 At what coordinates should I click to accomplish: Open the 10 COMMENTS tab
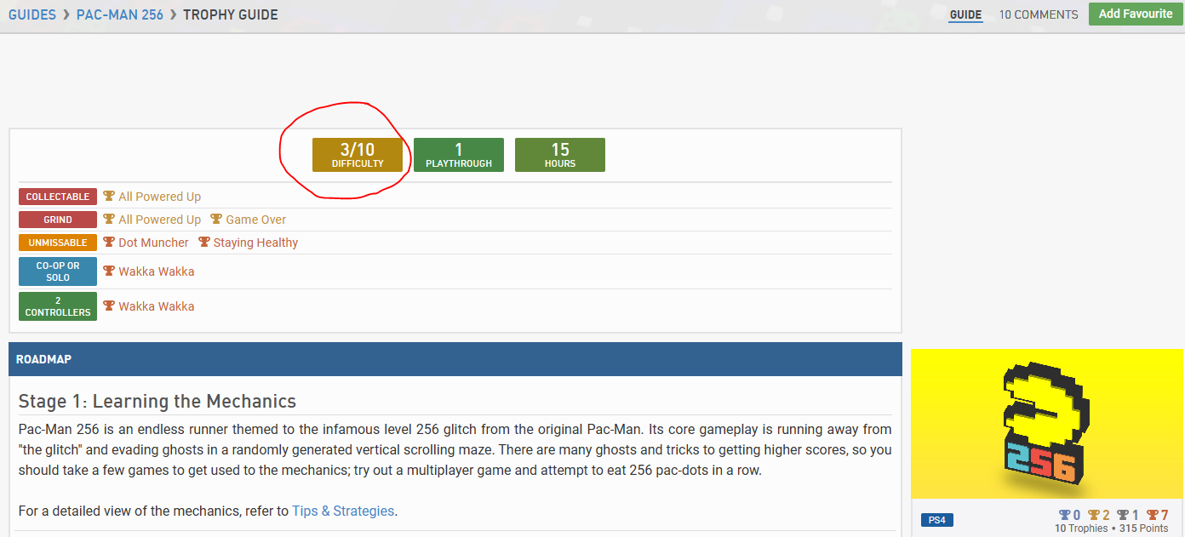1039,14
